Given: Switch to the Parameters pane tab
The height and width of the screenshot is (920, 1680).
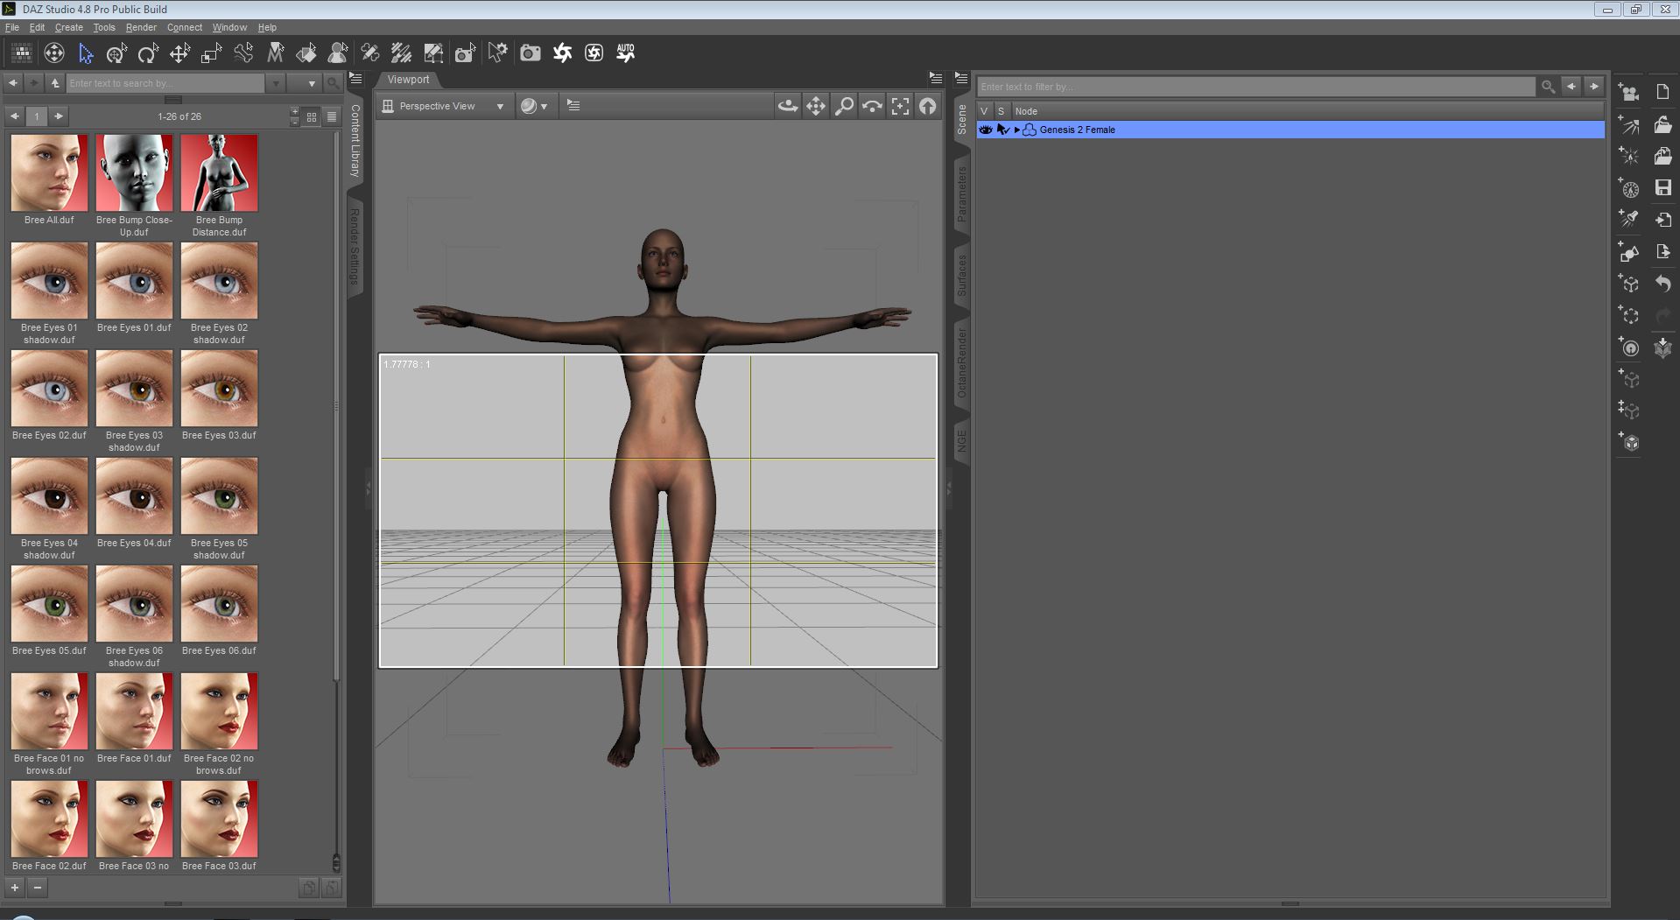Looking at the screenshot, I should click(x=961, y=194).
